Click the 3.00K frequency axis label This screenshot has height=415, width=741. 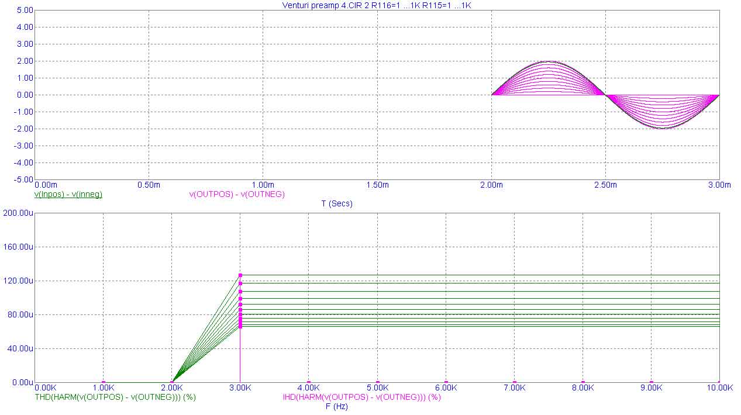(240, 388)
